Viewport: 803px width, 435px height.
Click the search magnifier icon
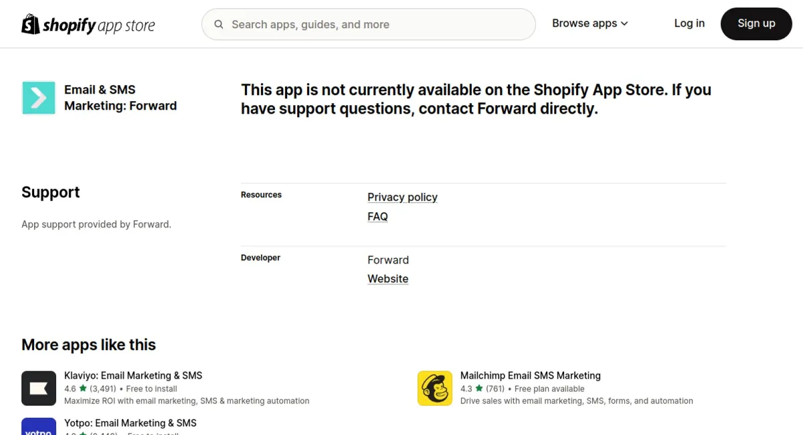(x=219, y=25)
